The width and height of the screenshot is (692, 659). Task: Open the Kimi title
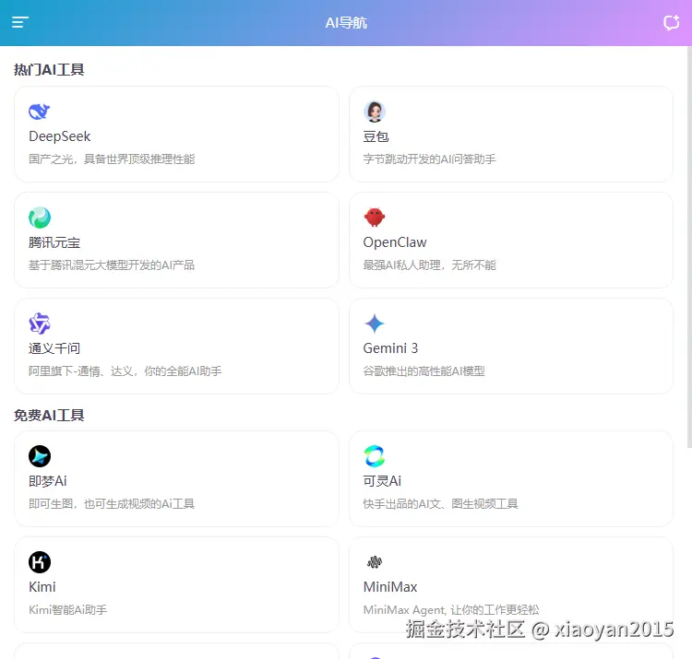pyautogui.click(x=42, y=587)
